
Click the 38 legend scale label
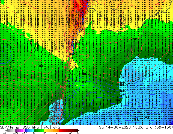pyautogui.click(x=71, y=133)
